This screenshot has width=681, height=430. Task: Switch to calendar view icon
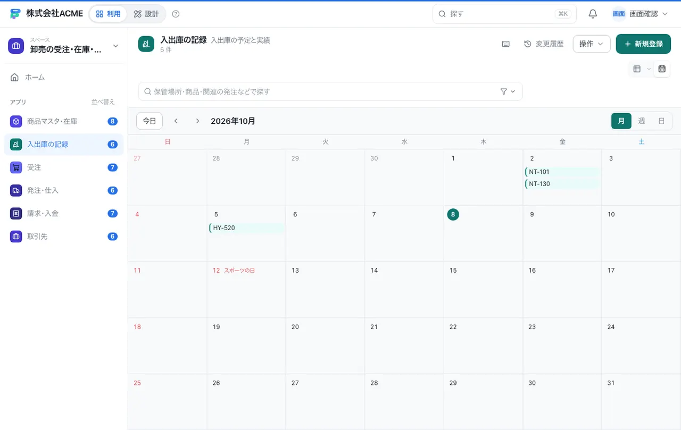tap(662, 69)
